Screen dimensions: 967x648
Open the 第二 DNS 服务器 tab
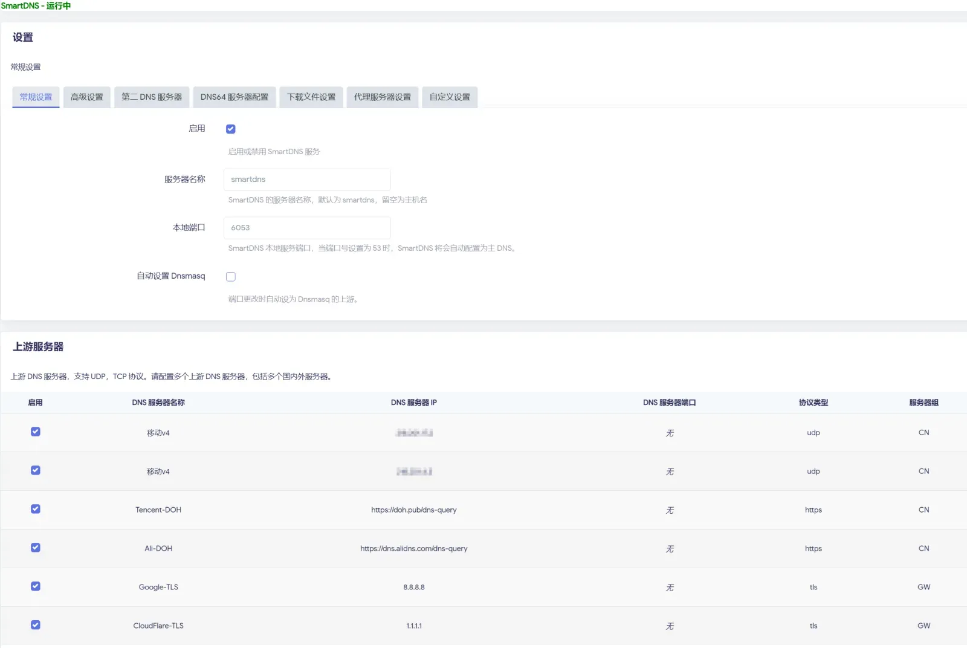point(152,97)
